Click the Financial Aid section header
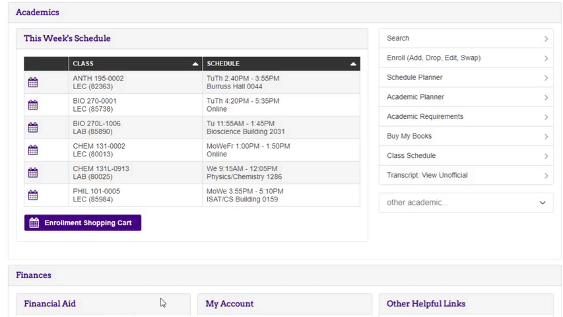This screenshot has width=563, height=317. [50, 304]
